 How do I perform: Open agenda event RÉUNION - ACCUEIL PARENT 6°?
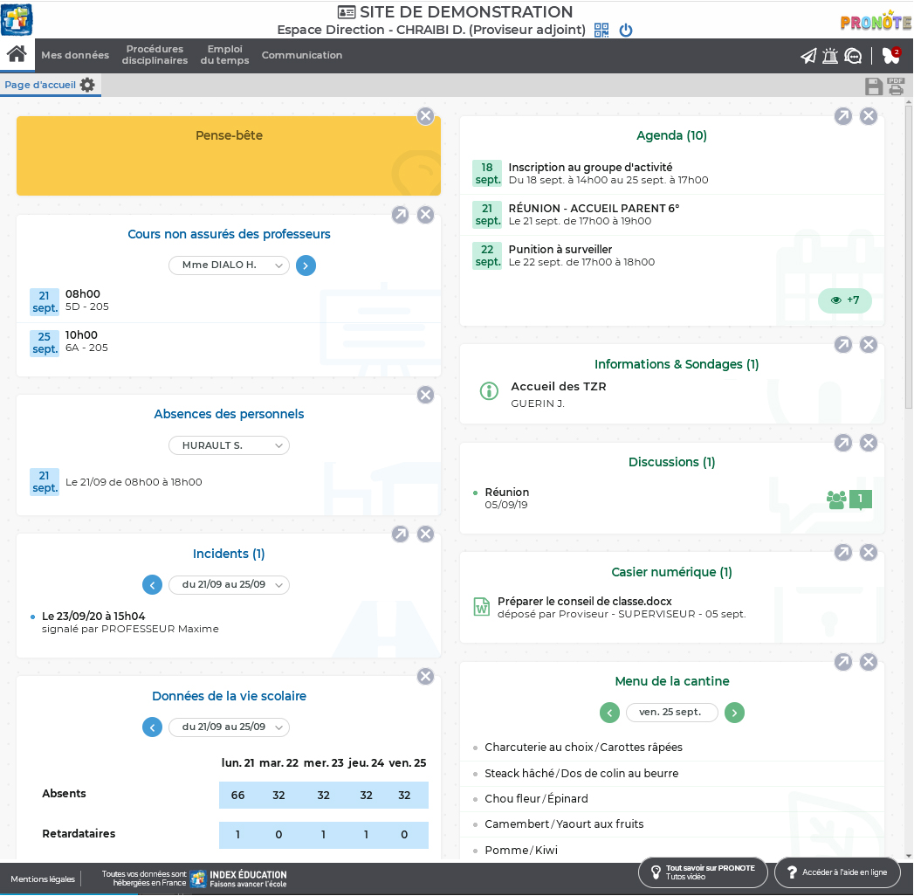pos(594,208)
